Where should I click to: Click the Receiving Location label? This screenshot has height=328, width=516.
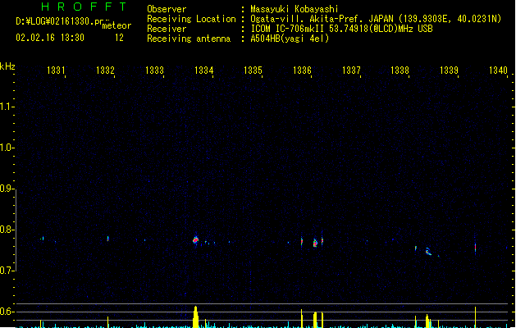[x=191, y=19]
